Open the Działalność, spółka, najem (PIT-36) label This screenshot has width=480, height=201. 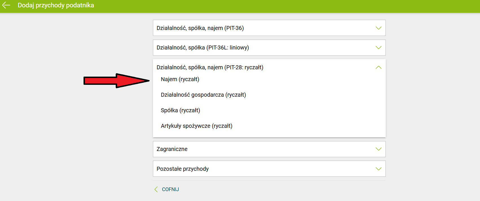pos(200,28)
